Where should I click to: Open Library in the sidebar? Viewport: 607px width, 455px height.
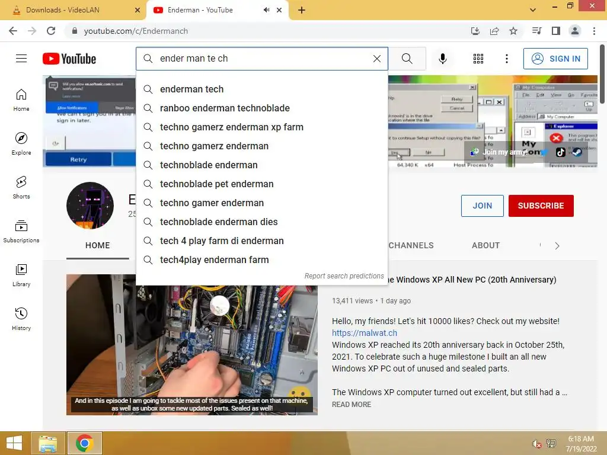point(21,275)
